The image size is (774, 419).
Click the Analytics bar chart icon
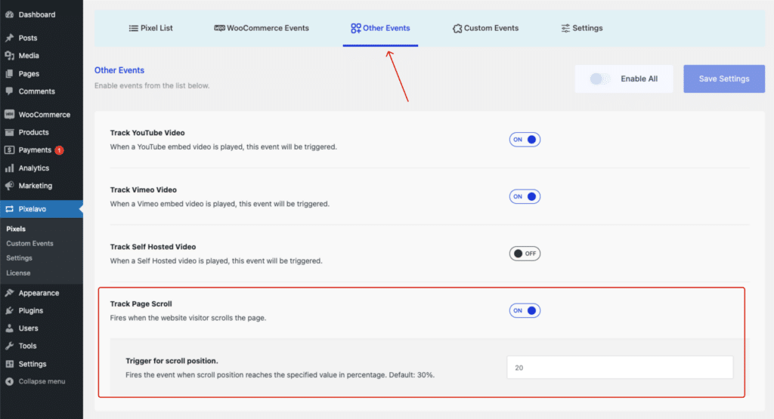[9, 168]
